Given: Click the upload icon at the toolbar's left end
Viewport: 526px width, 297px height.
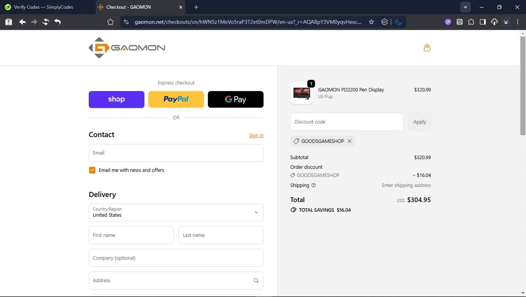Looking at the screenshot, I should [x=9, y=22].
